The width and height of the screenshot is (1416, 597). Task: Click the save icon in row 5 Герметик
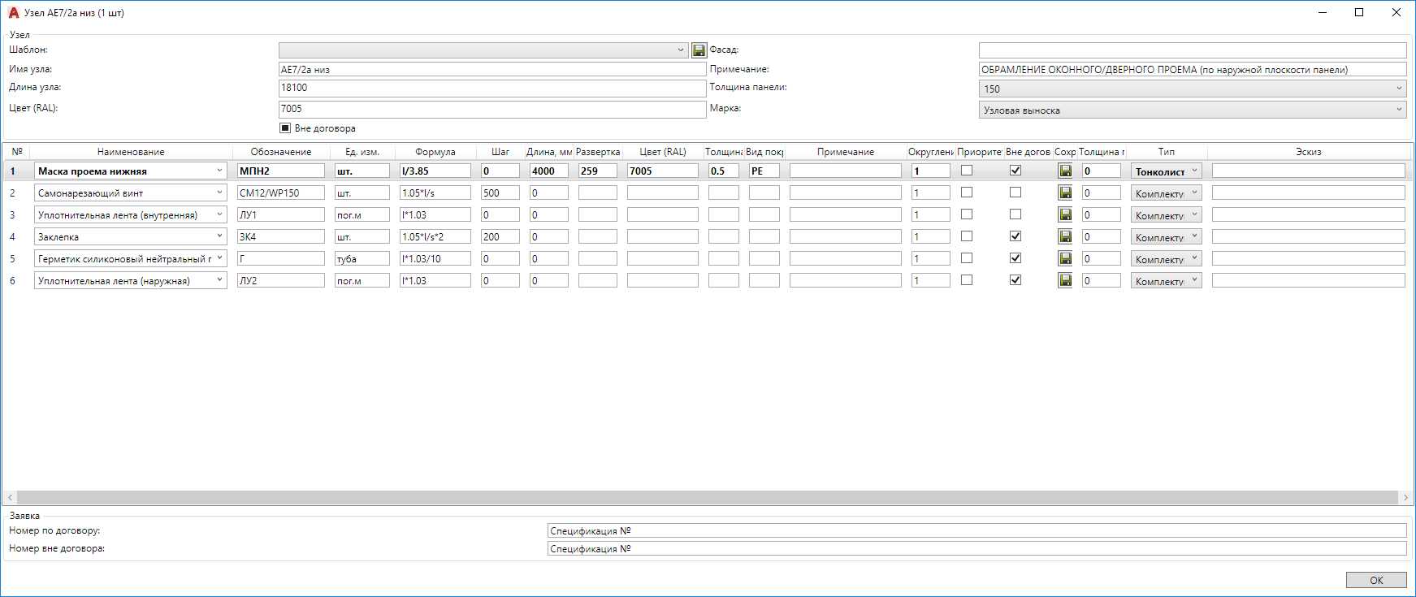[x=1065, y=258]
